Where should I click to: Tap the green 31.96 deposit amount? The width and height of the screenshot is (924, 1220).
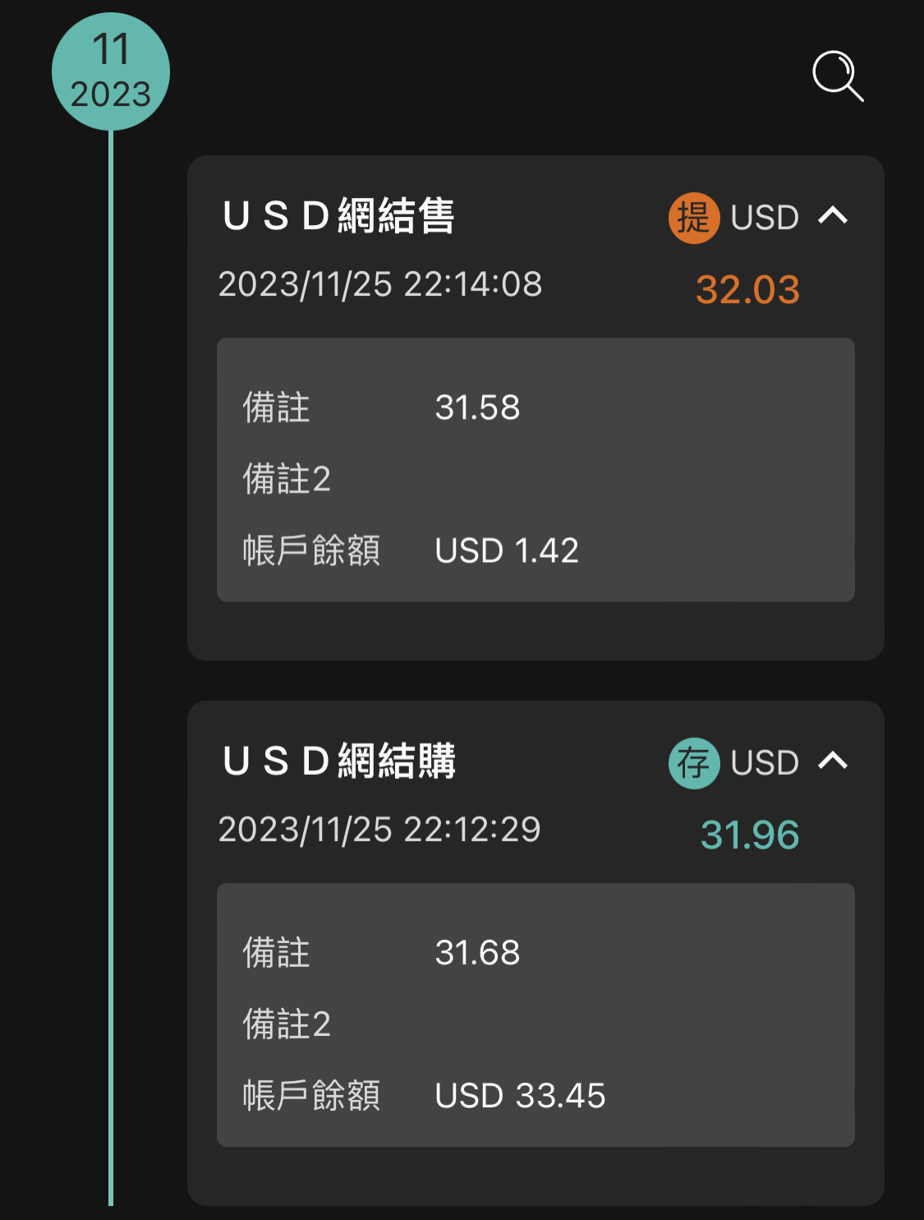pos(749,835)
